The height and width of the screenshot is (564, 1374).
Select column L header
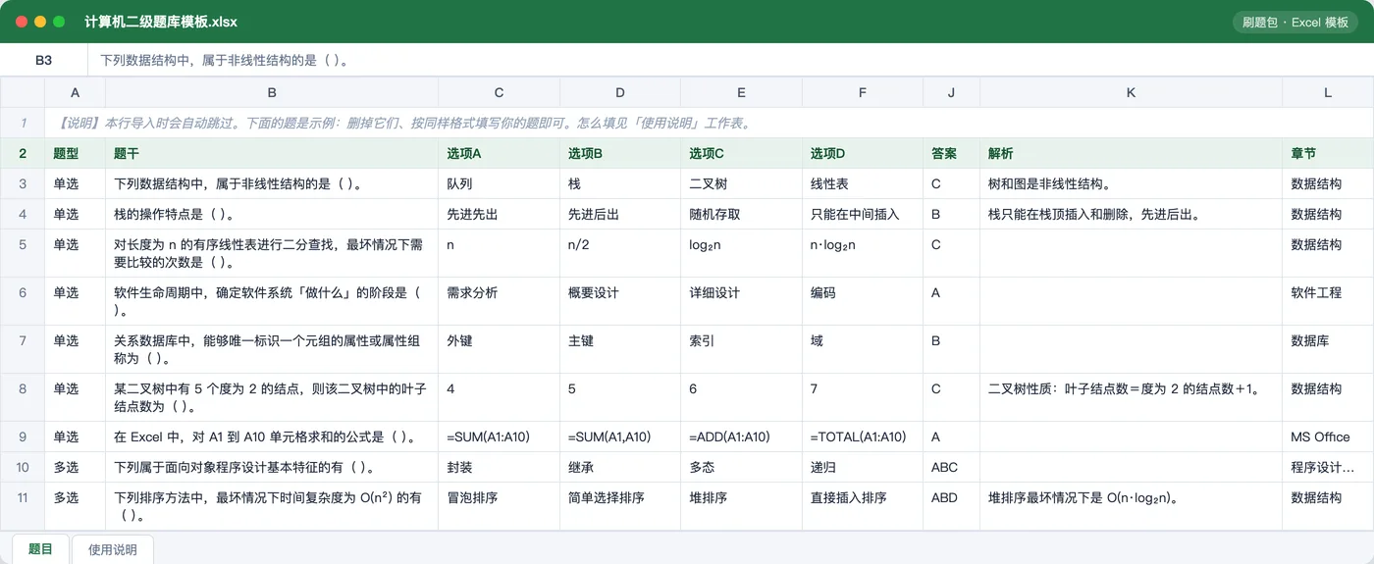point(1328,93)
